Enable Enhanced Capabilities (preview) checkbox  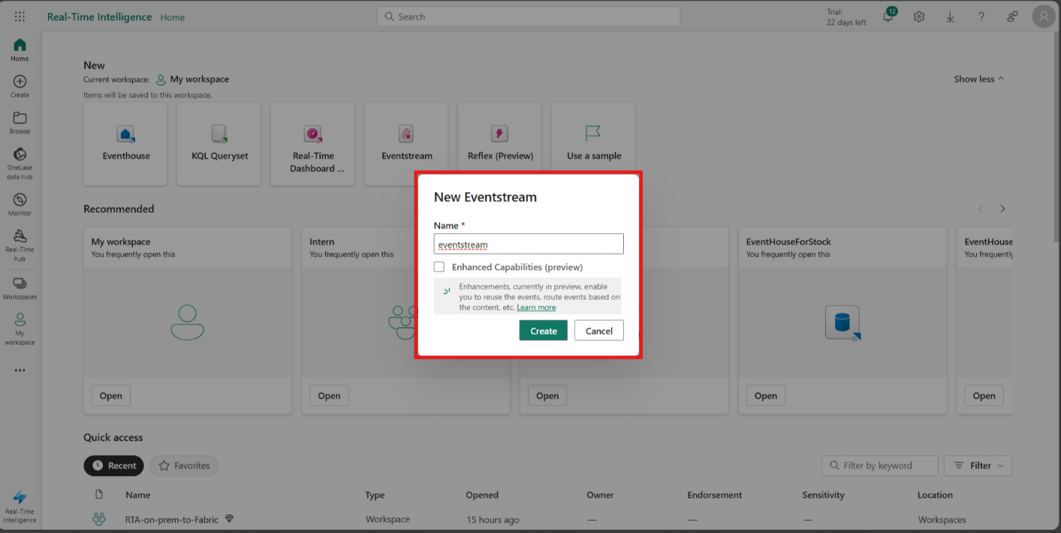(439, 267)
